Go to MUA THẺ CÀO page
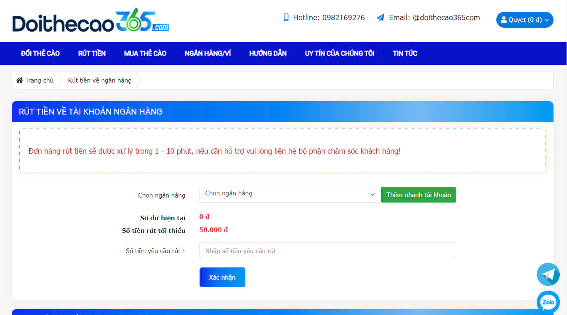This screenshot has width=567, height=315. pyautogui.click(x=145, y=53)
